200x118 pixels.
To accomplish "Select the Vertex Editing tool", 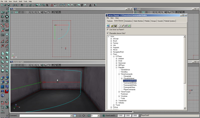I will pyautogui.click(x=7, y=12).
